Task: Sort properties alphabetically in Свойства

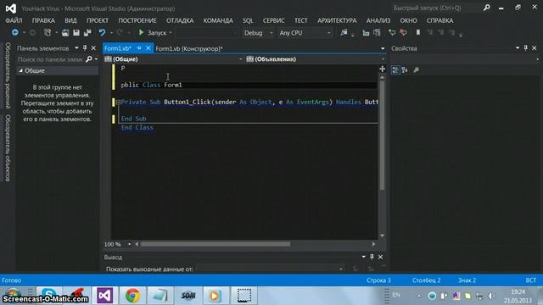Action: click(405, 69)
